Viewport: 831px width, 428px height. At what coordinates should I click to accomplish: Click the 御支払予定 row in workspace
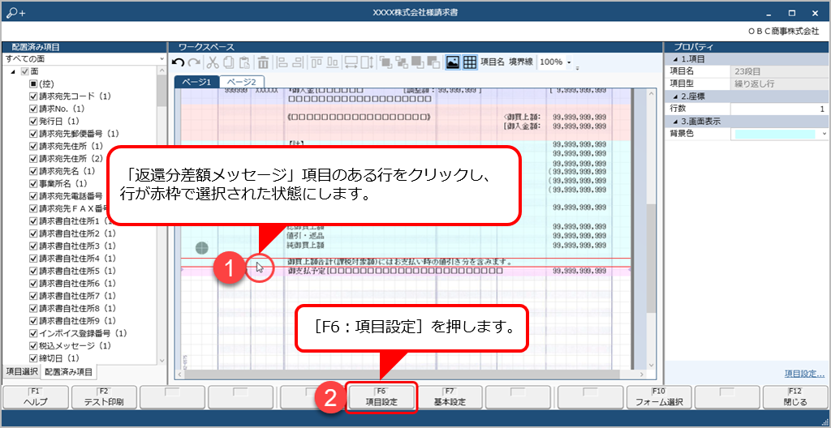tap(406, 271)
